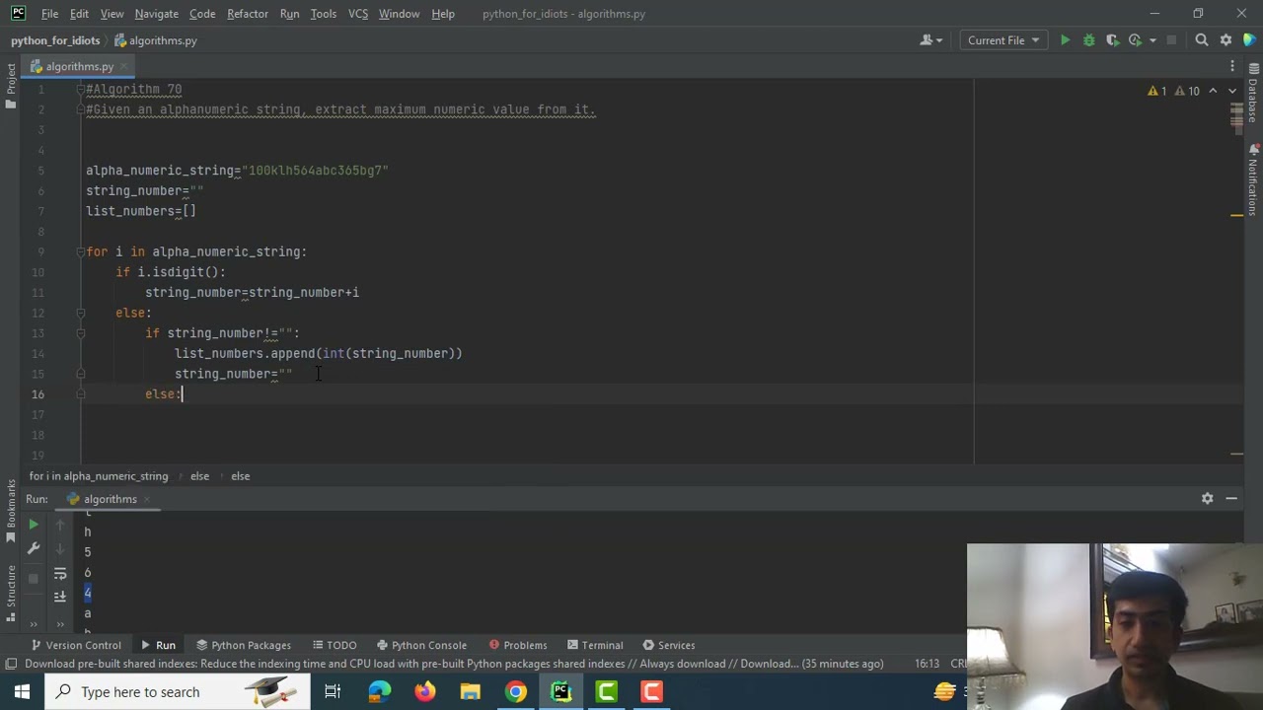
Task: Select line 14 list_numbers.append code
Action: coord(319,353)
